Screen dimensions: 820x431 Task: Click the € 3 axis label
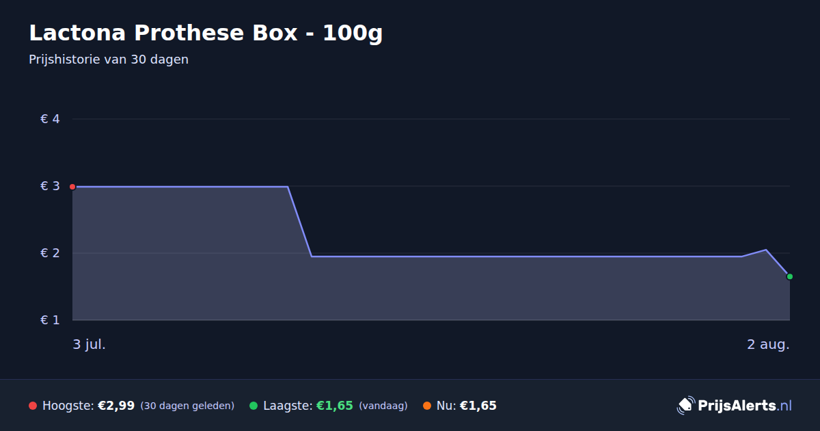coord(51,186)
